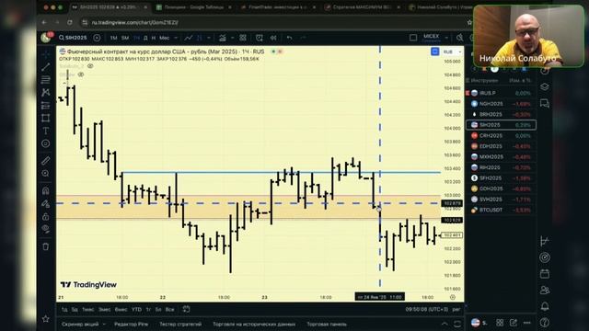589x331 pixels.
Task: Open object tree layers icon
Action: tap(545, 86)
